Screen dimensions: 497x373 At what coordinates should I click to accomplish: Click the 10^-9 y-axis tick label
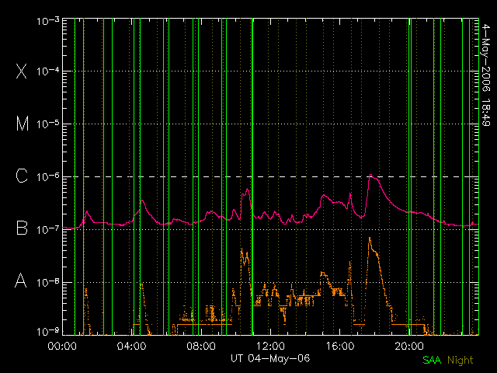[x=48, y=332]
